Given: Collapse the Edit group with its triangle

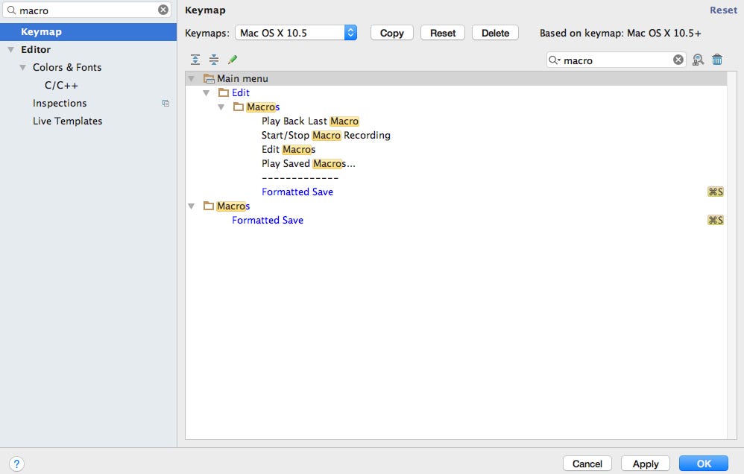Looking at the screenshot, I should [x=207, y=92].
